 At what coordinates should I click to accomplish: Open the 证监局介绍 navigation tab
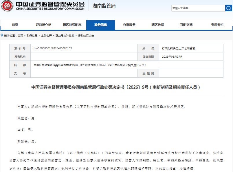43,25
